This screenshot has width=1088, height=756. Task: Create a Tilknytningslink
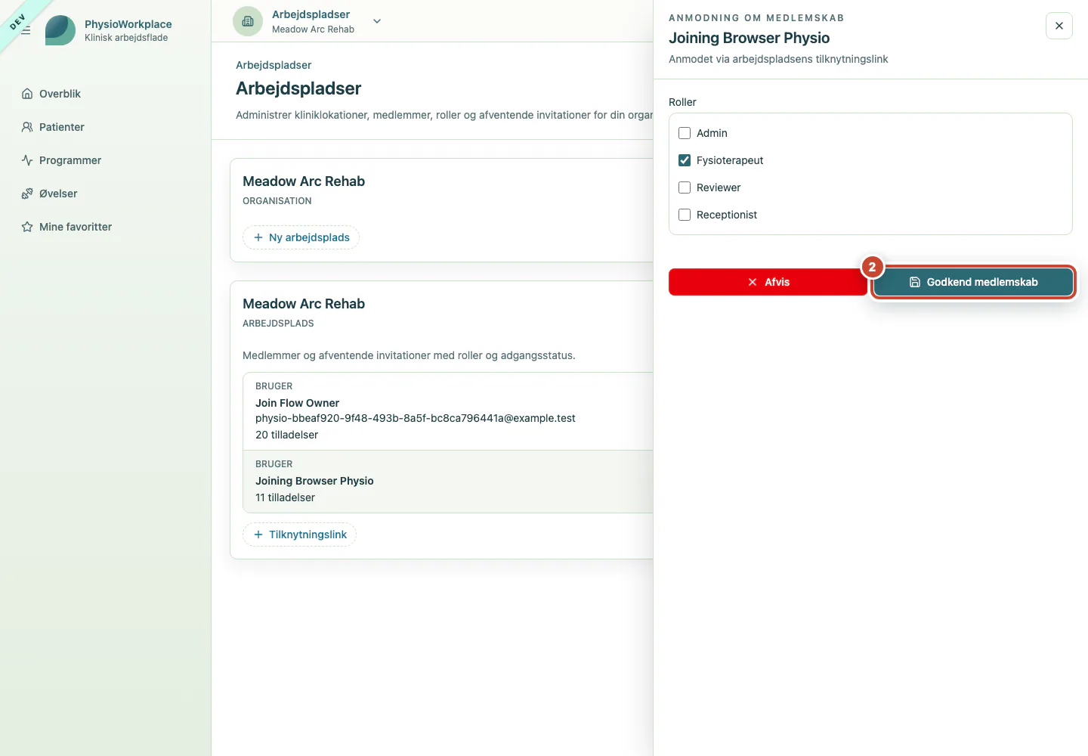coord(299,534)
